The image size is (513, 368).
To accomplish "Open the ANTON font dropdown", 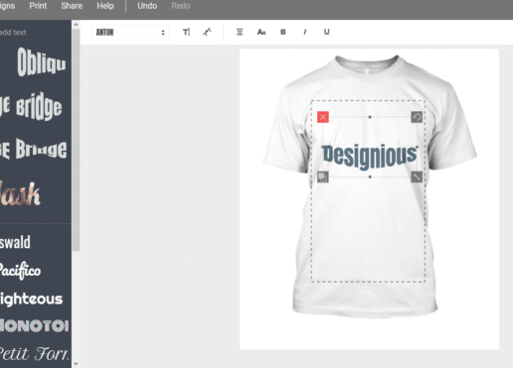I will tap(130, 33).
